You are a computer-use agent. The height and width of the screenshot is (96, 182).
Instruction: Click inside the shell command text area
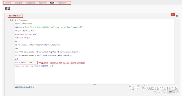(x=94, y=51)
